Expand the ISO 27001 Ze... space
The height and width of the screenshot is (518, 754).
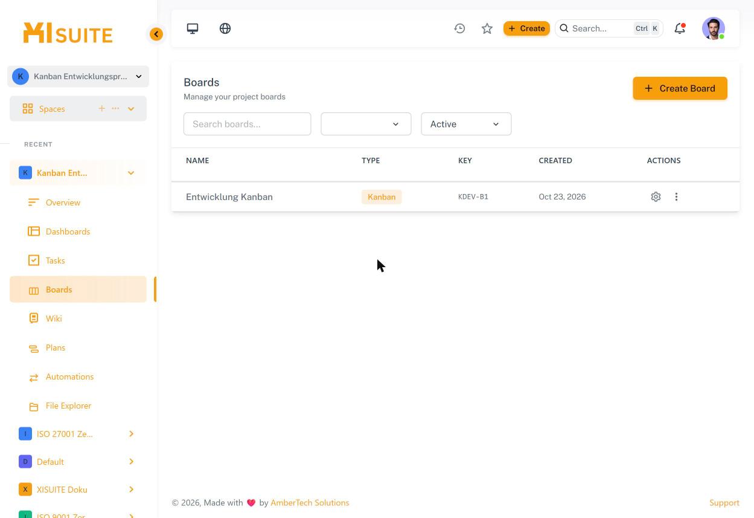click(131, 434)
